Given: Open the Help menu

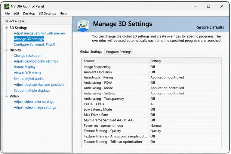Looking at the screenshot, I should (63, 14).
